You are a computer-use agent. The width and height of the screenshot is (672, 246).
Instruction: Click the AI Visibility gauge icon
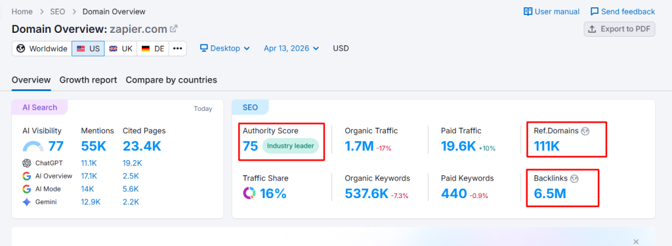[33, 146]
